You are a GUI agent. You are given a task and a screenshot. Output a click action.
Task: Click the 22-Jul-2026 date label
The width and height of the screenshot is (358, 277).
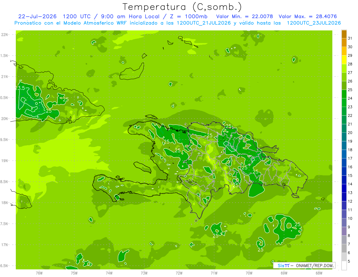(38, 16)
